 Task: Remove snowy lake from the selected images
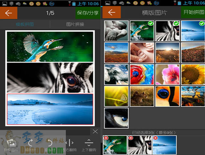[x=155, y=138]
